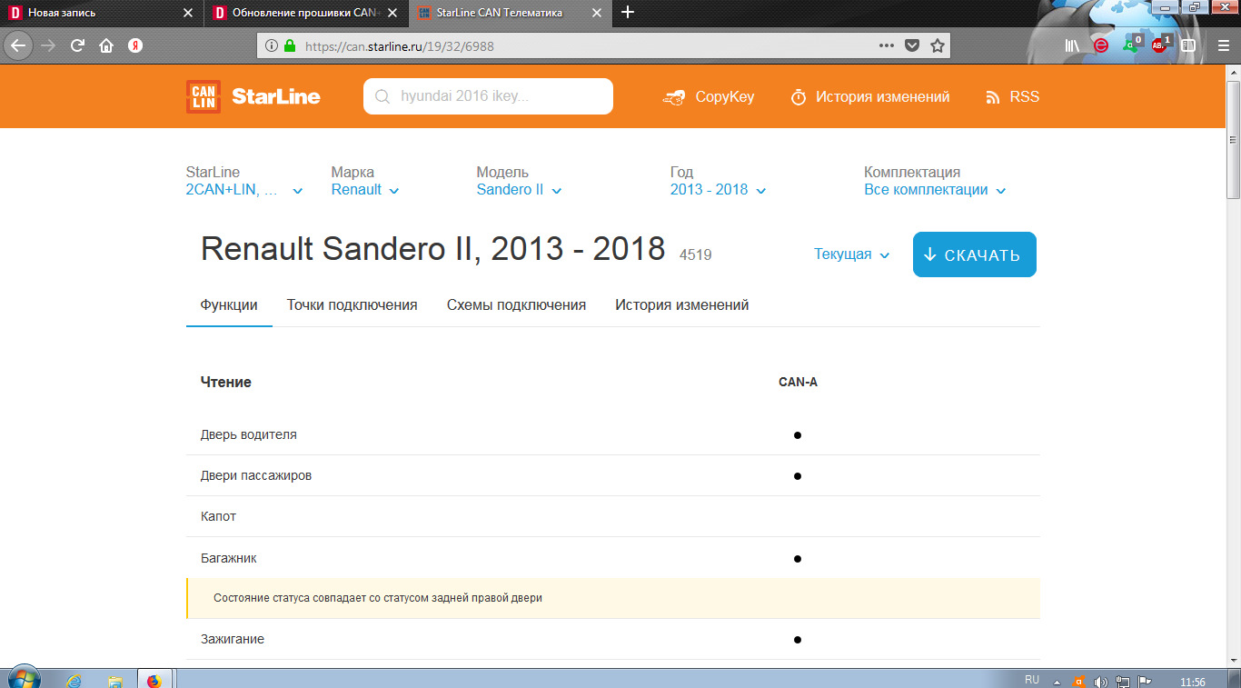Open the Firefox hamburger menu

pos(1223,45)
